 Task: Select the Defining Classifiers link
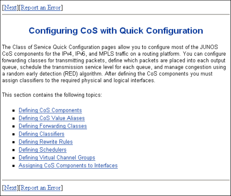point(42,134)
